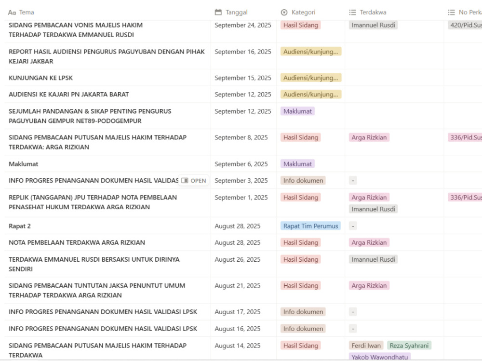The image size is (482, 361).
Task: Click the date September 24, 2025
Action: (x=243, y=25)
